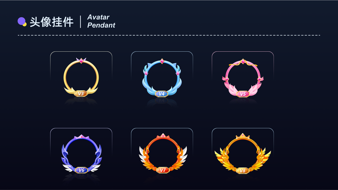Click the left pink gem on V4 frame
Viewport: 338px width, 190px height.
point(146,73)
